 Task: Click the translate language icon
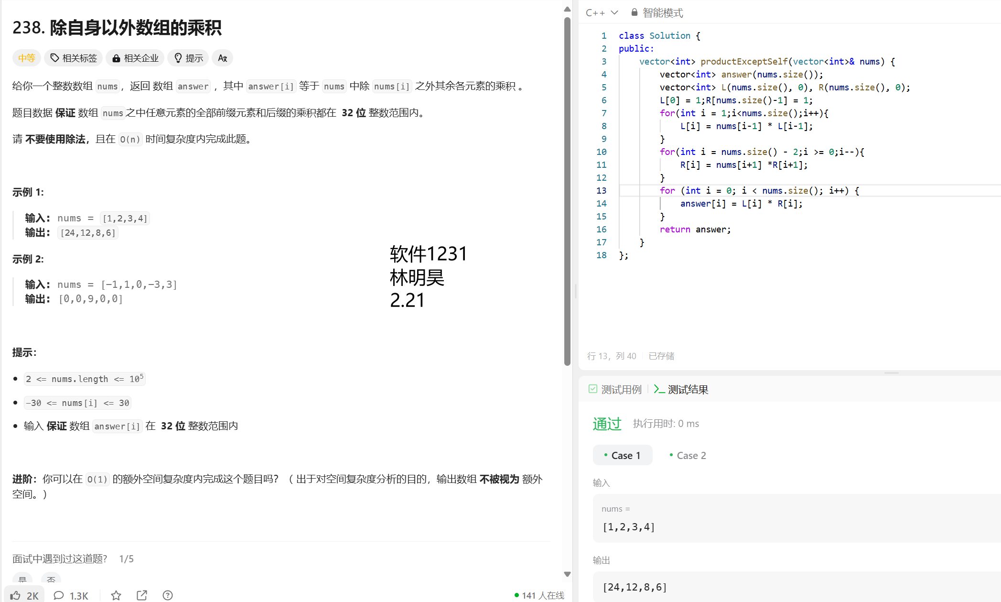pos(222,58)
